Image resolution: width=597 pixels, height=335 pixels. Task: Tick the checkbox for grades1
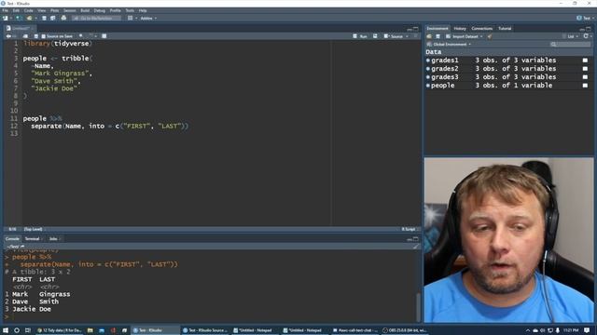coord(585,60)
